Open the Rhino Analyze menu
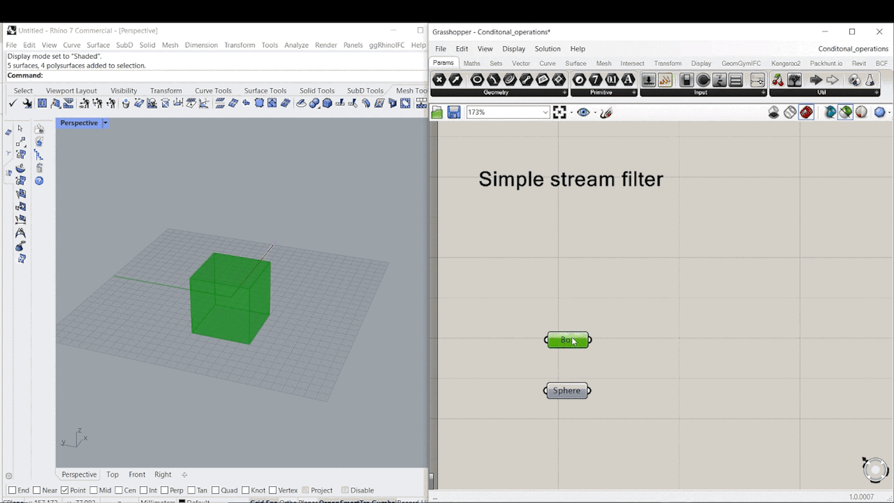The image size is (894, 503). coord(296,45)
